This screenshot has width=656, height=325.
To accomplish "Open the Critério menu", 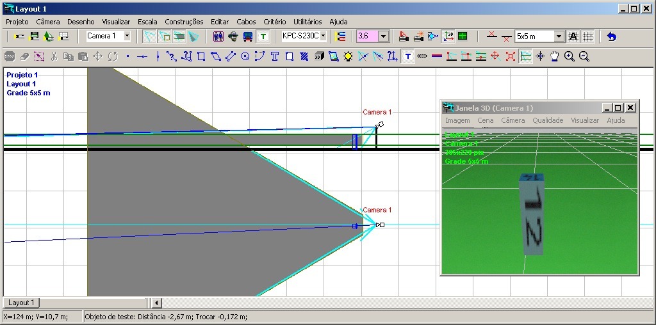I will [274, 22].
